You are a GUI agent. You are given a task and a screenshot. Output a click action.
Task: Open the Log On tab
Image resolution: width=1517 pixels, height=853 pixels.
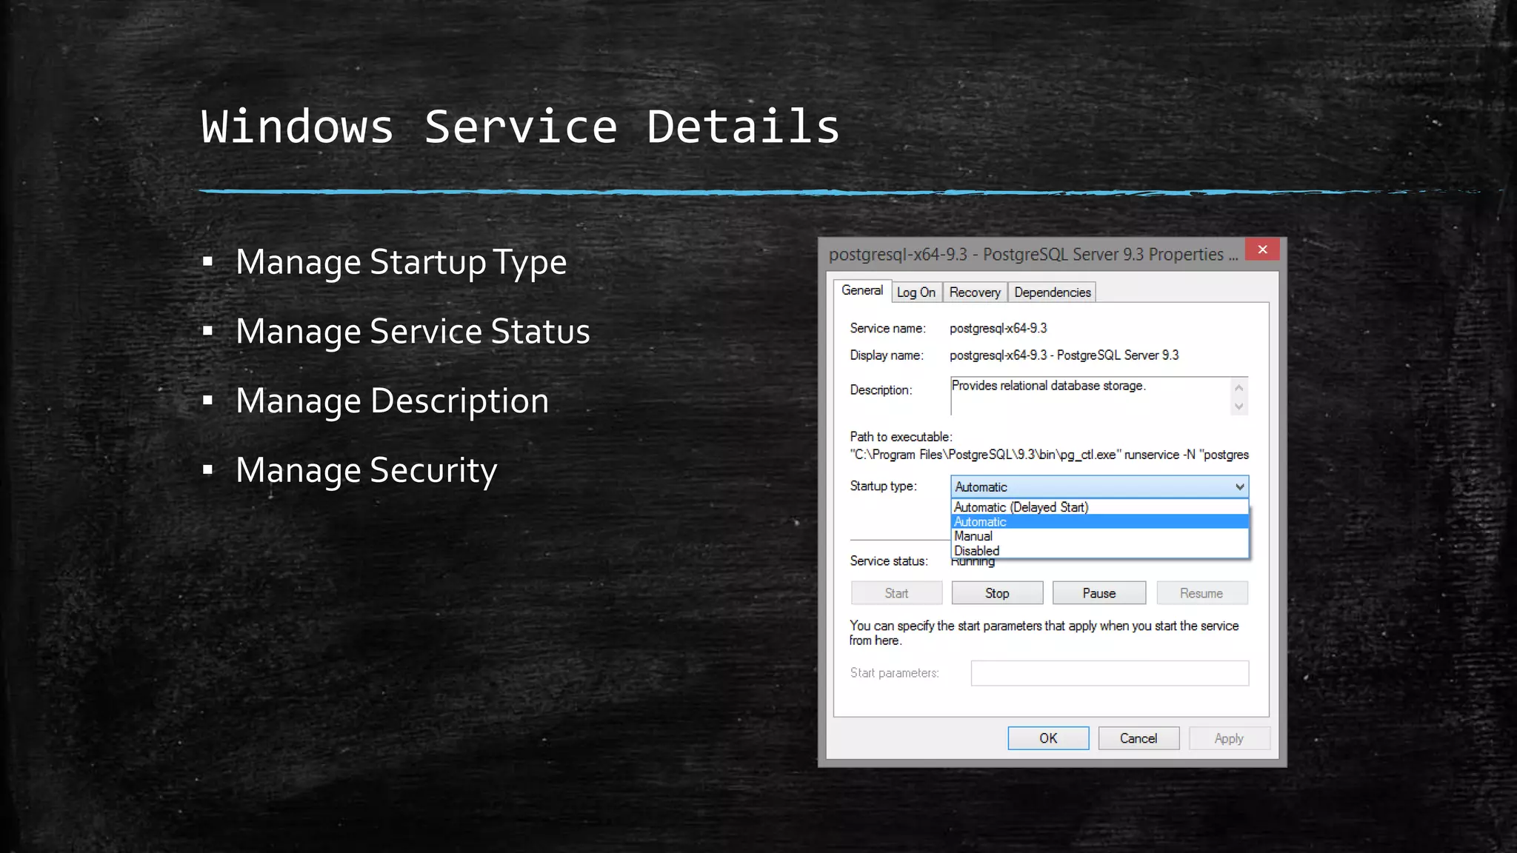click(916, 292)
